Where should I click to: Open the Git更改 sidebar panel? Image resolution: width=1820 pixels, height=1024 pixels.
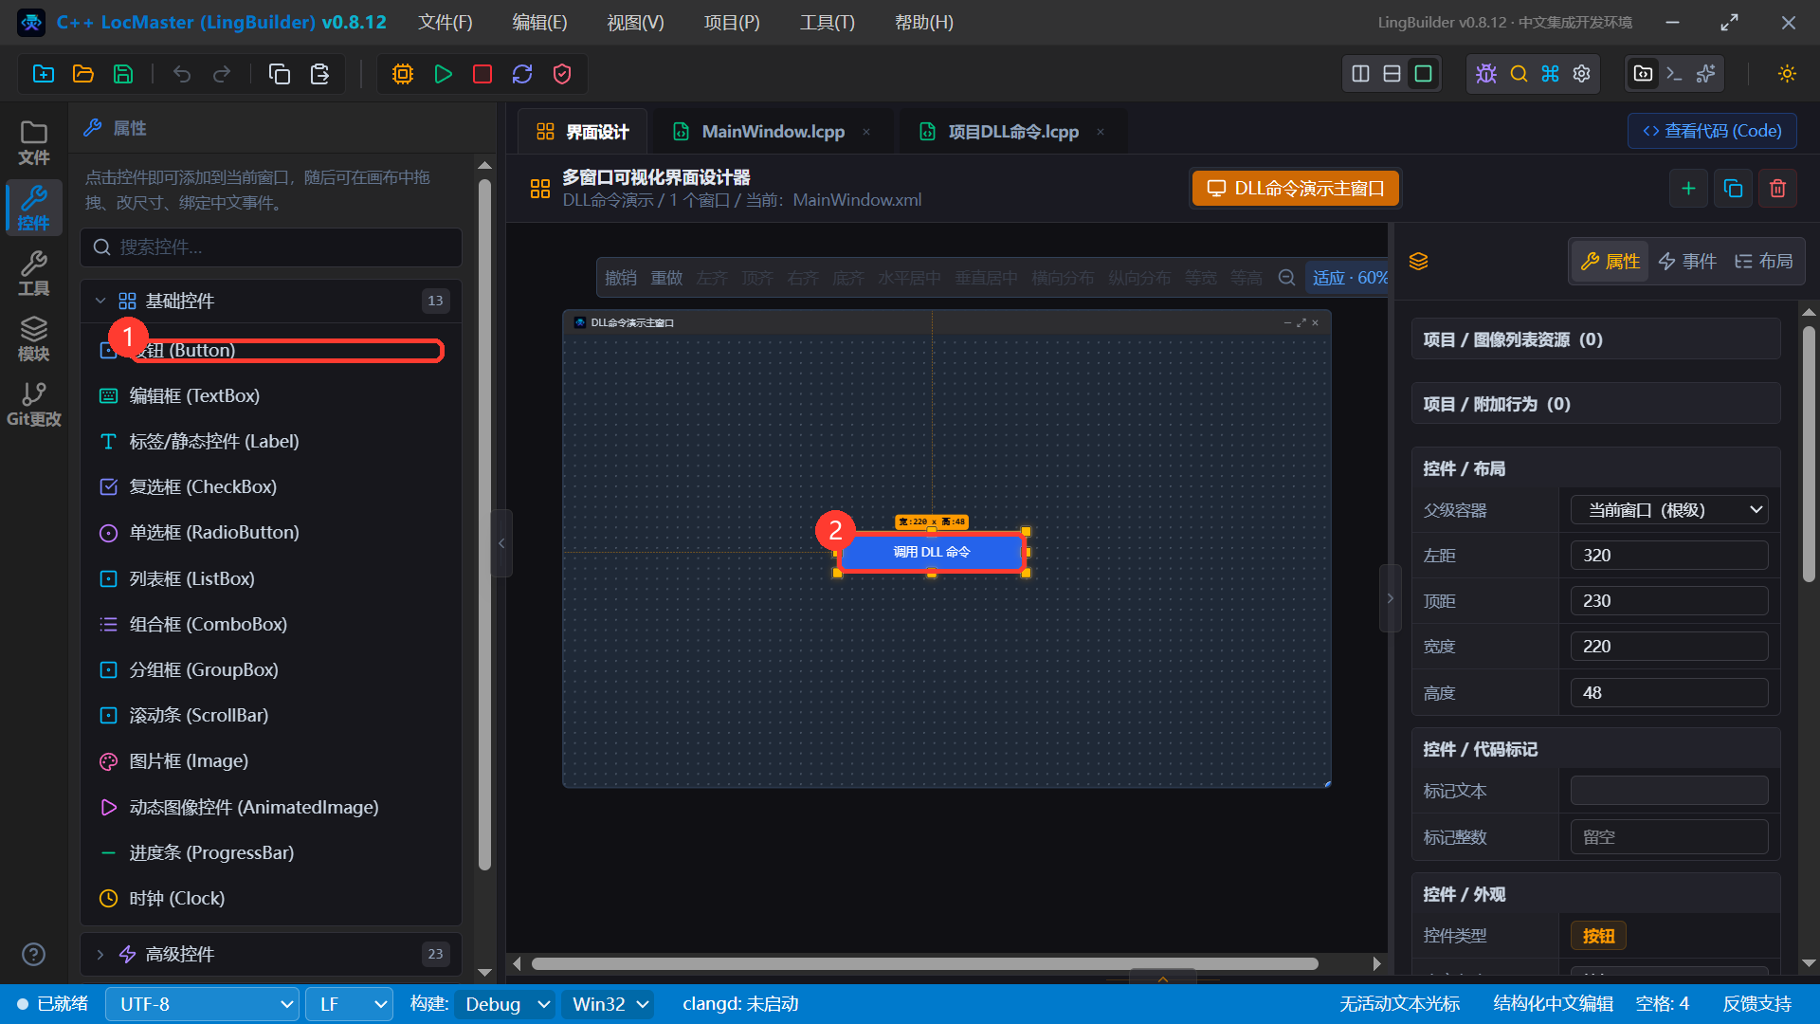(x=34, y=405)
